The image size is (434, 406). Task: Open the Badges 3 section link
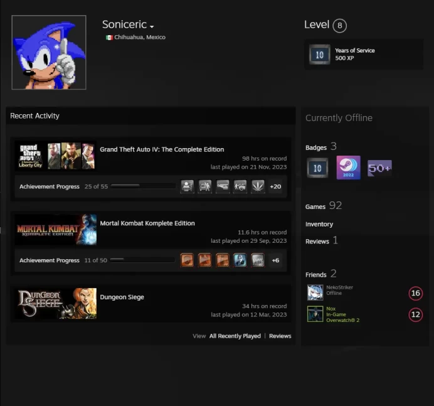[321, 147]
